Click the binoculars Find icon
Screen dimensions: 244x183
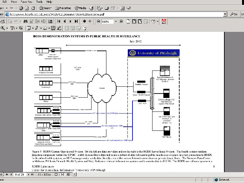[25, 21]
